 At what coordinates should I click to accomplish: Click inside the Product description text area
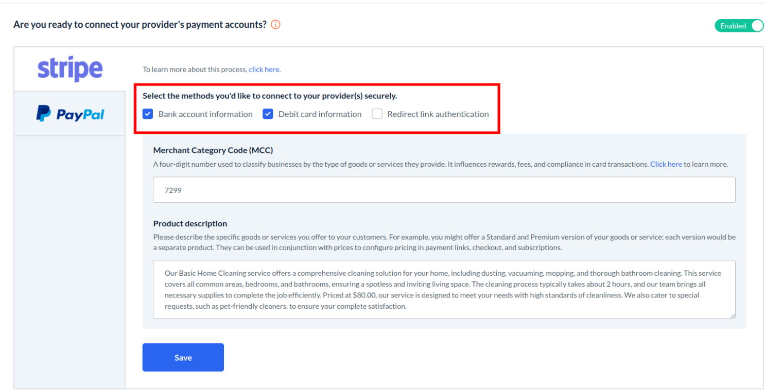click(x=444, y=289)
